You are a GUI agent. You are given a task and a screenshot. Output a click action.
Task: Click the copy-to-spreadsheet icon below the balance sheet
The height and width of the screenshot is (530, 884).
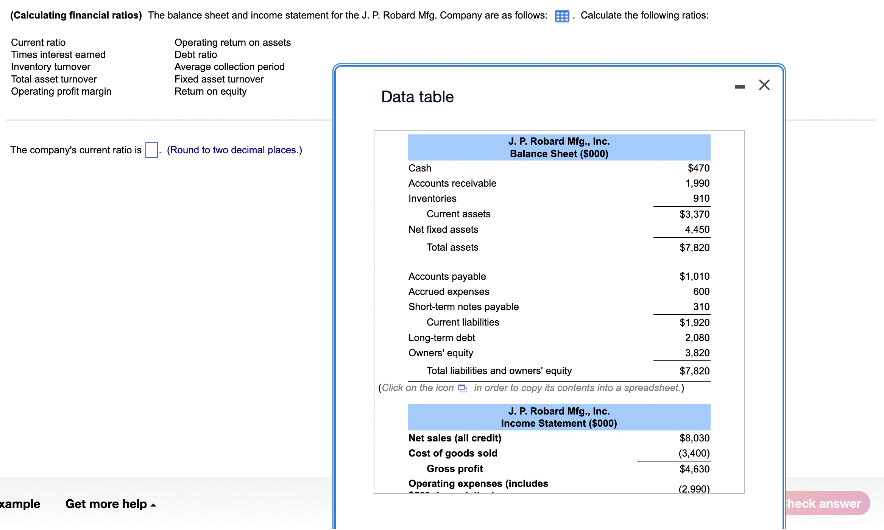[x=463, y=388]
